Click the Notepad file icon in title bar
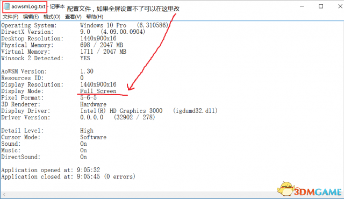344x199 pixels. pos(7,6)
